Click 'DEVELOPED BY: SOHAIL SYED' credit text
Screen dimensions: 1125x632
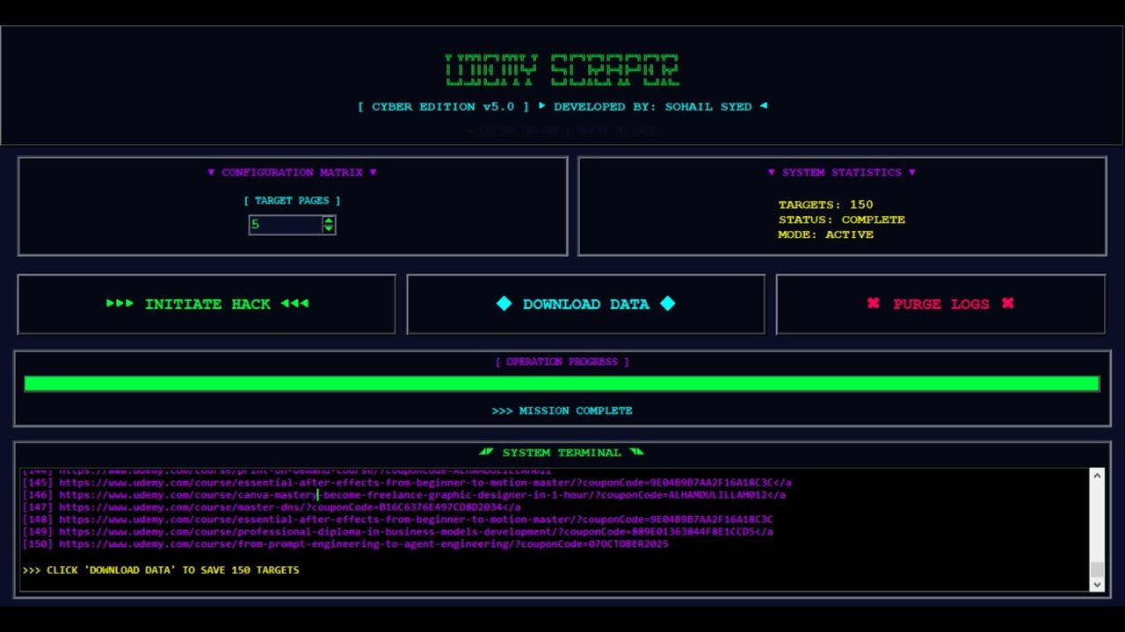pyautogui.click(x=652, y=106)
